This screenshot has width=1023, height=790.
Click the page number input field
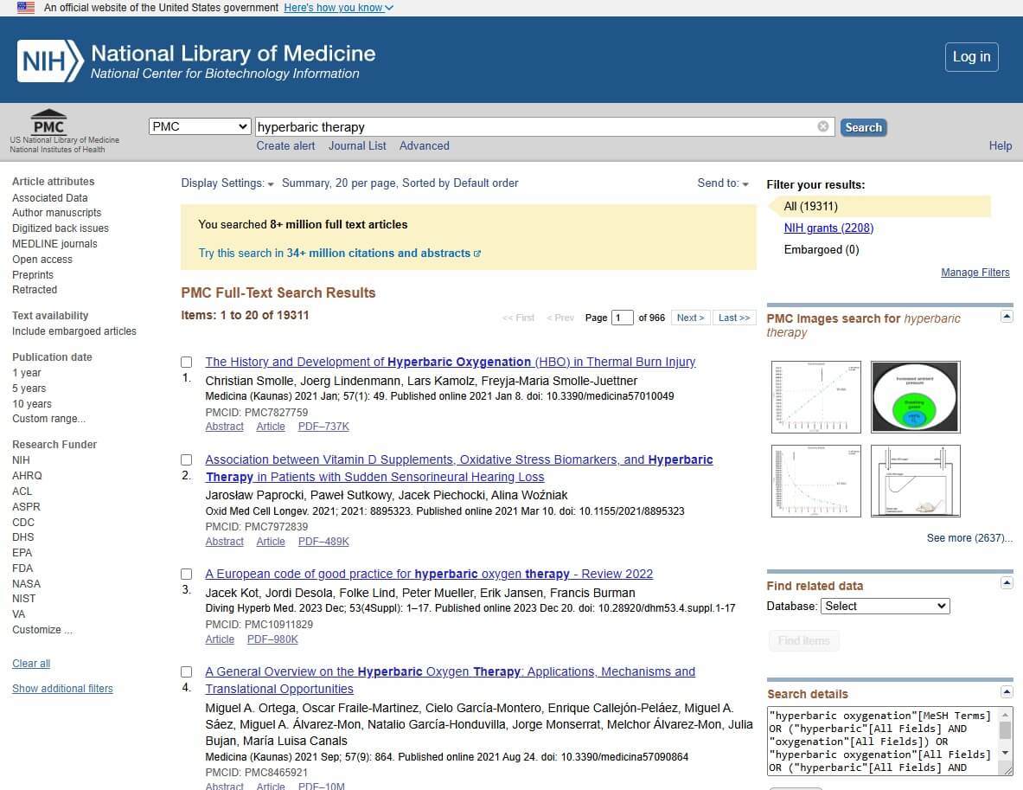(622, 318)
